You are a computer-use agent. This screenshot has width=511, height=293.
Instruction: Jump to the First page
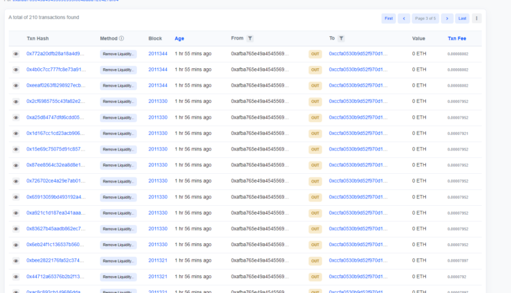(x=388, y=18)
